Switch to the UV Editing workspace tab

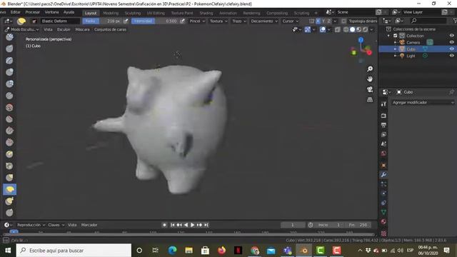[x=156, y=13]
